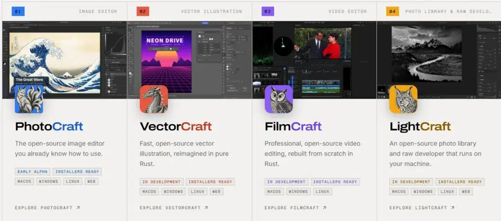
Task: Click the WINDOWS tag under PhotoCraft
Action: coord(48,181)
